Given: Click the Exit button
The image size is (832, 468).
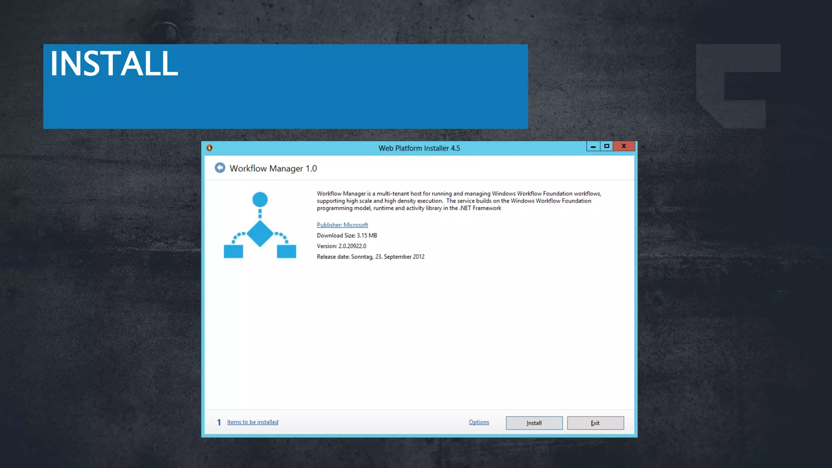Looking at the screenshot, I should tap(596, 423).
